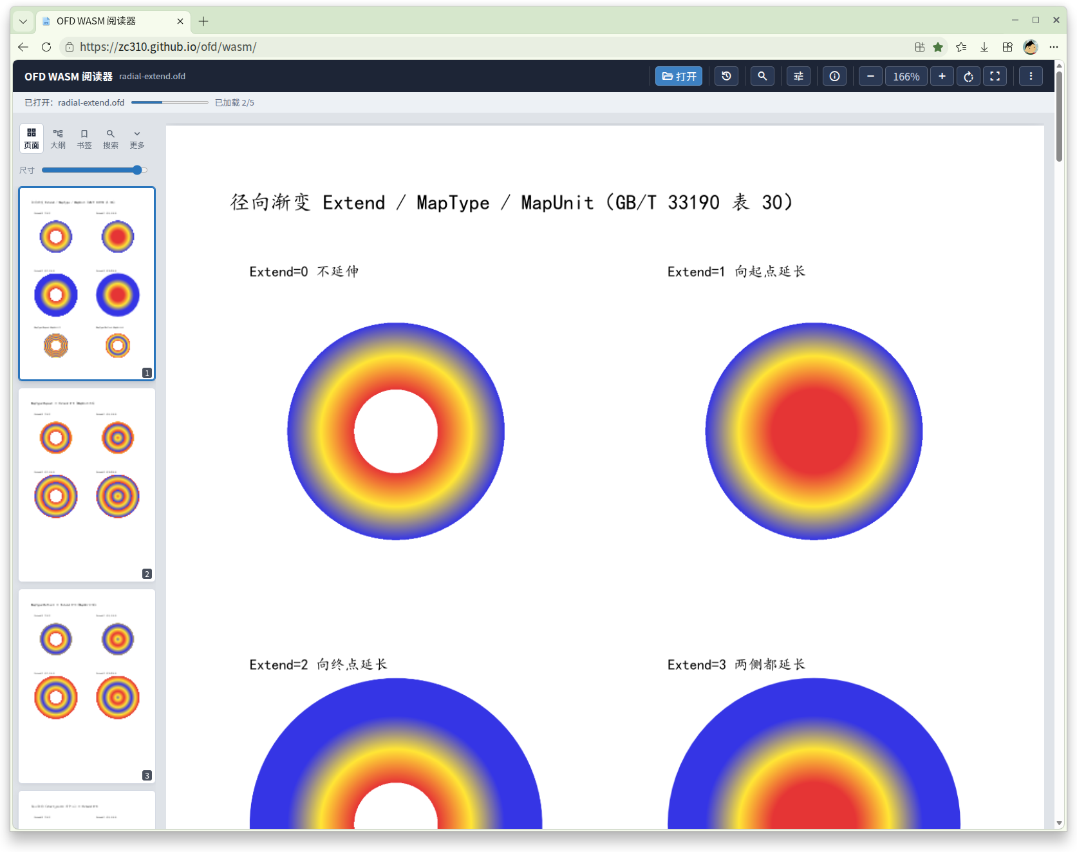Click the bookmark star icon
The width and height of the screenshot is (1077, 852).
point(938,46)
